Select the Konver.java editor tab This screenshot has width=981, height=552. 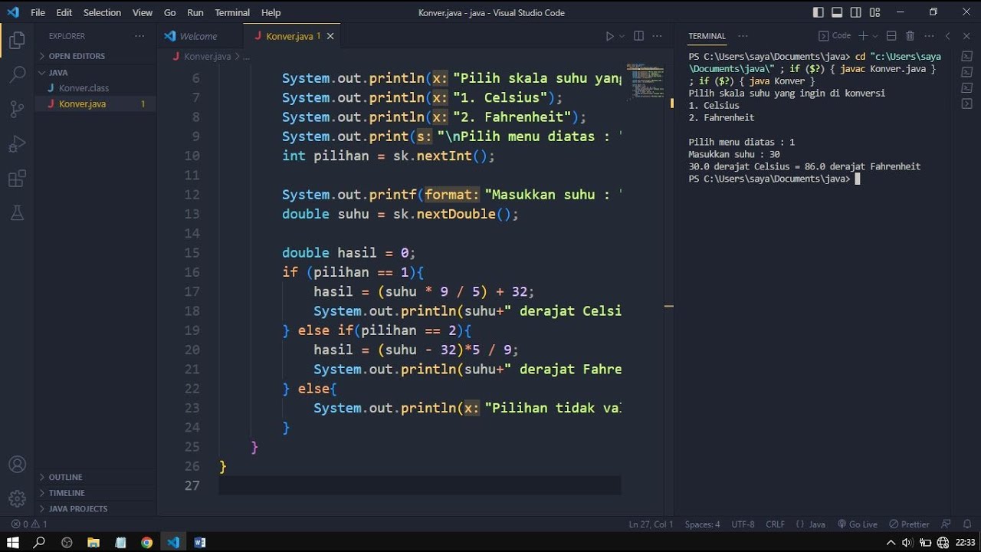(x=292, y=36)
